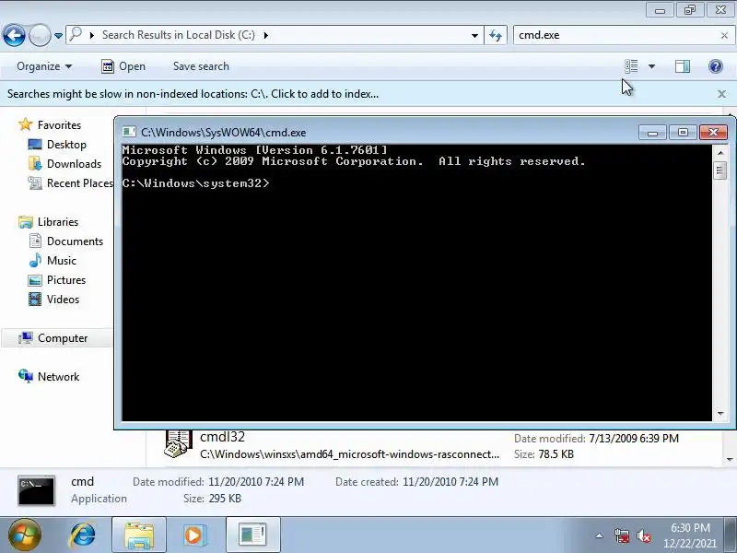The height and width of the screenshot is (553, 737).
Task: Select Computer in navigation pane
Action: (63, 338)
